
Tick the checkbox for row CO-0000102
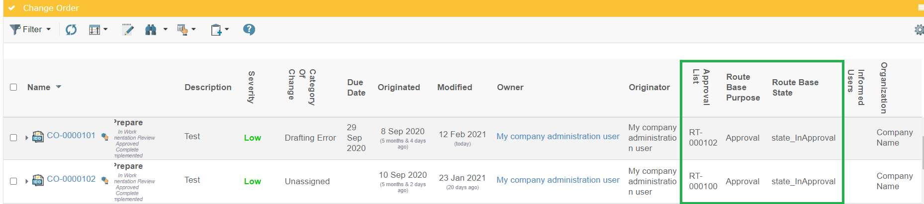(13, 181)
